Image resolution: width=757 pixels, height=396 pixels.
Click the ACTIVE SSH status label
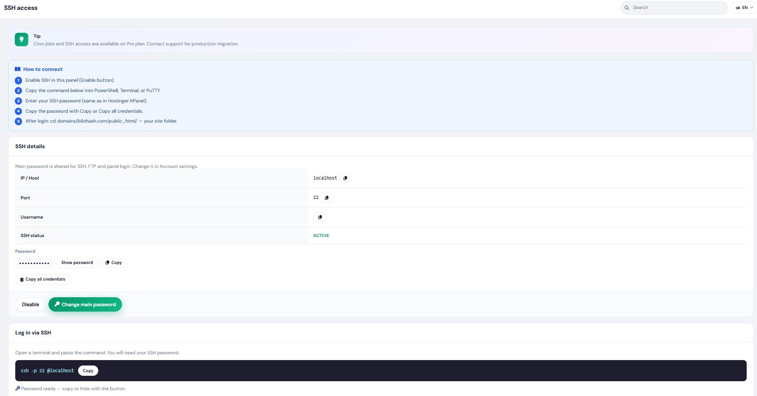[321, 236]
